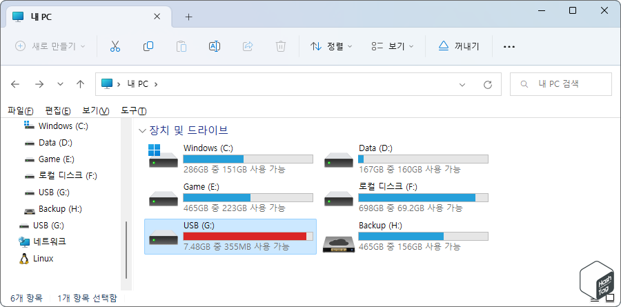Click the "698GB 중 69.2GB 사용 가능" text

coord(411,208)
